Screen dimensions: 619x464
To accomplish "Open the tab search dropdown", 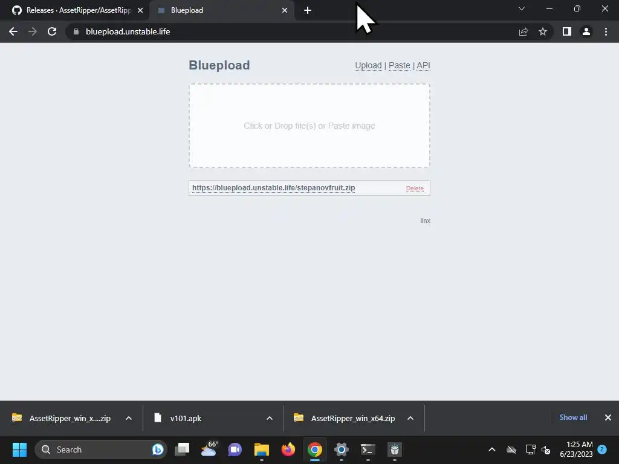I will tap(522, 8).
